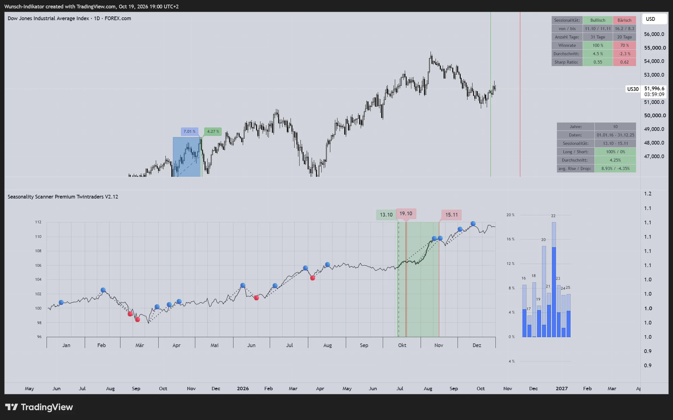Image resolution: width=673 pixels, height=420 pixels.
Task: Click the Mär month label in seasonality chart
Action: click(140, 345)
